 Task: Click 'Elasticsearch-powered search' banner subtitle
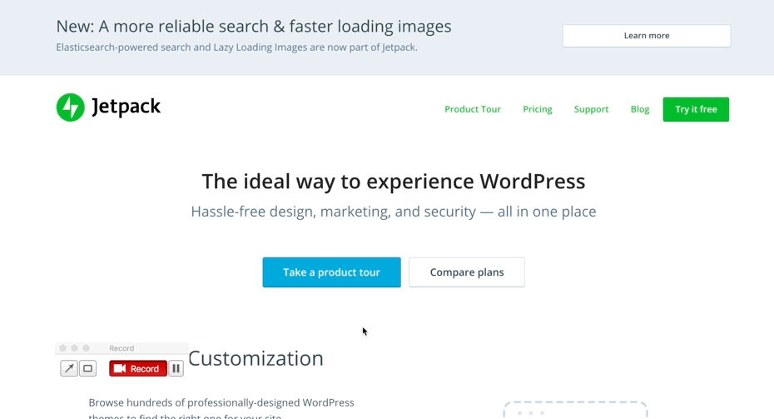click(236, 47)
